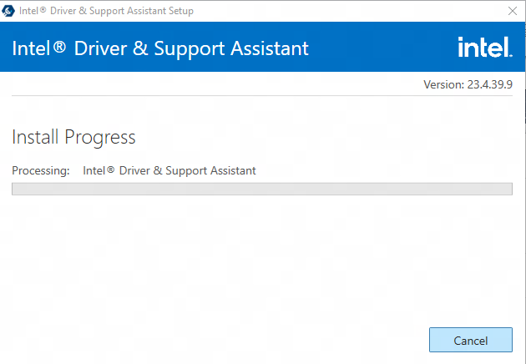Click the registered symbol in the Processing line
This screenshot has height=364, width=526.
(111, 170)
